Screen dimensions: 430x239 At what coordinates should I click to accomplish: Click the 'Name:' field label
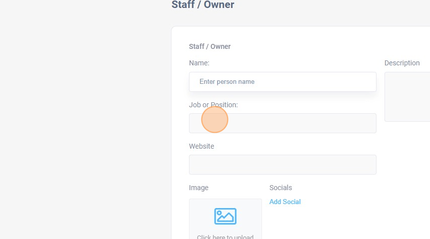(199, 63)
